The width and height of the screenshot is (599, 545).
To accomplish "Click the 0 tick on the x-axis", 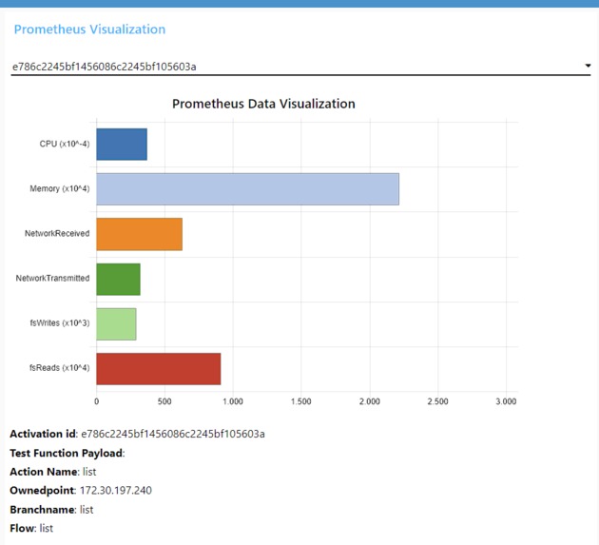I will (x=96, y=401).
